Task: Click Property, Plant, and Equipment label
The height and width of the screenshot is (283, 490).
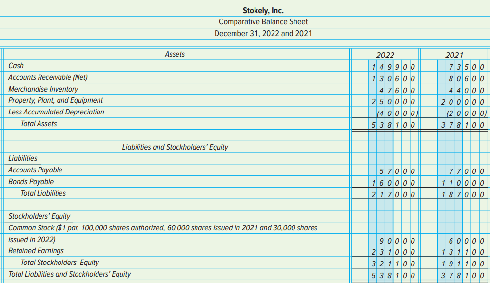Action: pyautogui.click(x=56, y=100)
